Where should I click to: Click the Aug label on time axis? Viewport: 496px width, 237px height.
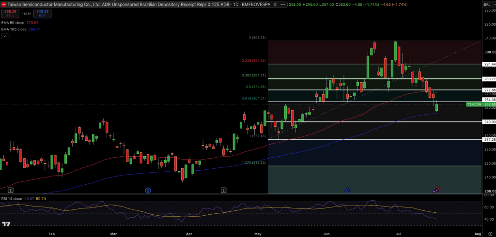[478, 234]
